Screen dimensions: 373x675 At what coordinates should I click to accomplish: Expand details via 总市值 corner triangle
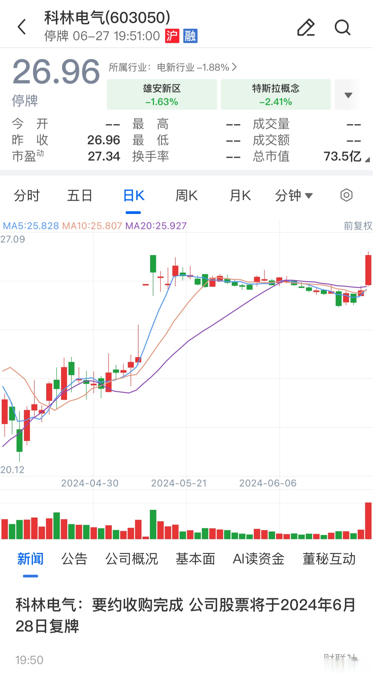click(367, 160)
